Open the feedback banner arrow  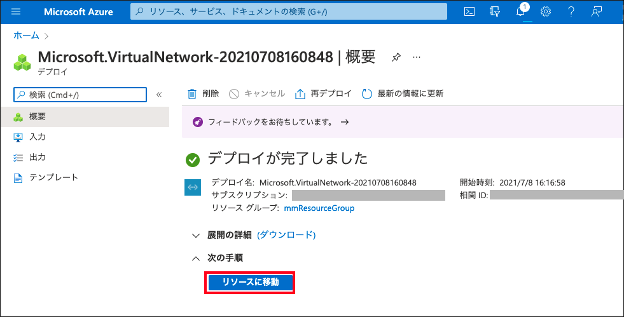click(x=345, y=123)
